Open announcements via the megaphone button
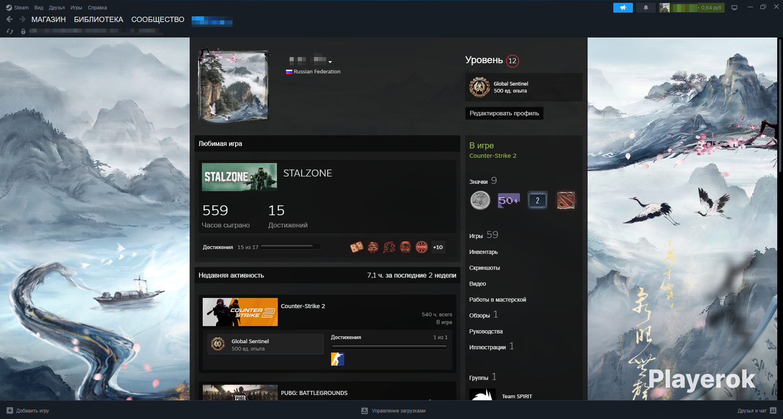The height and width of the screenshot is (419, 783). point(623,8)
